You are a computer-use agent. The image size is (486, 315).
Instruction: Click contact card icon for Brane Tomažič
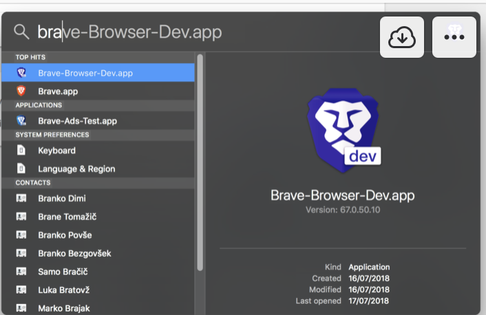pos(21,216)
